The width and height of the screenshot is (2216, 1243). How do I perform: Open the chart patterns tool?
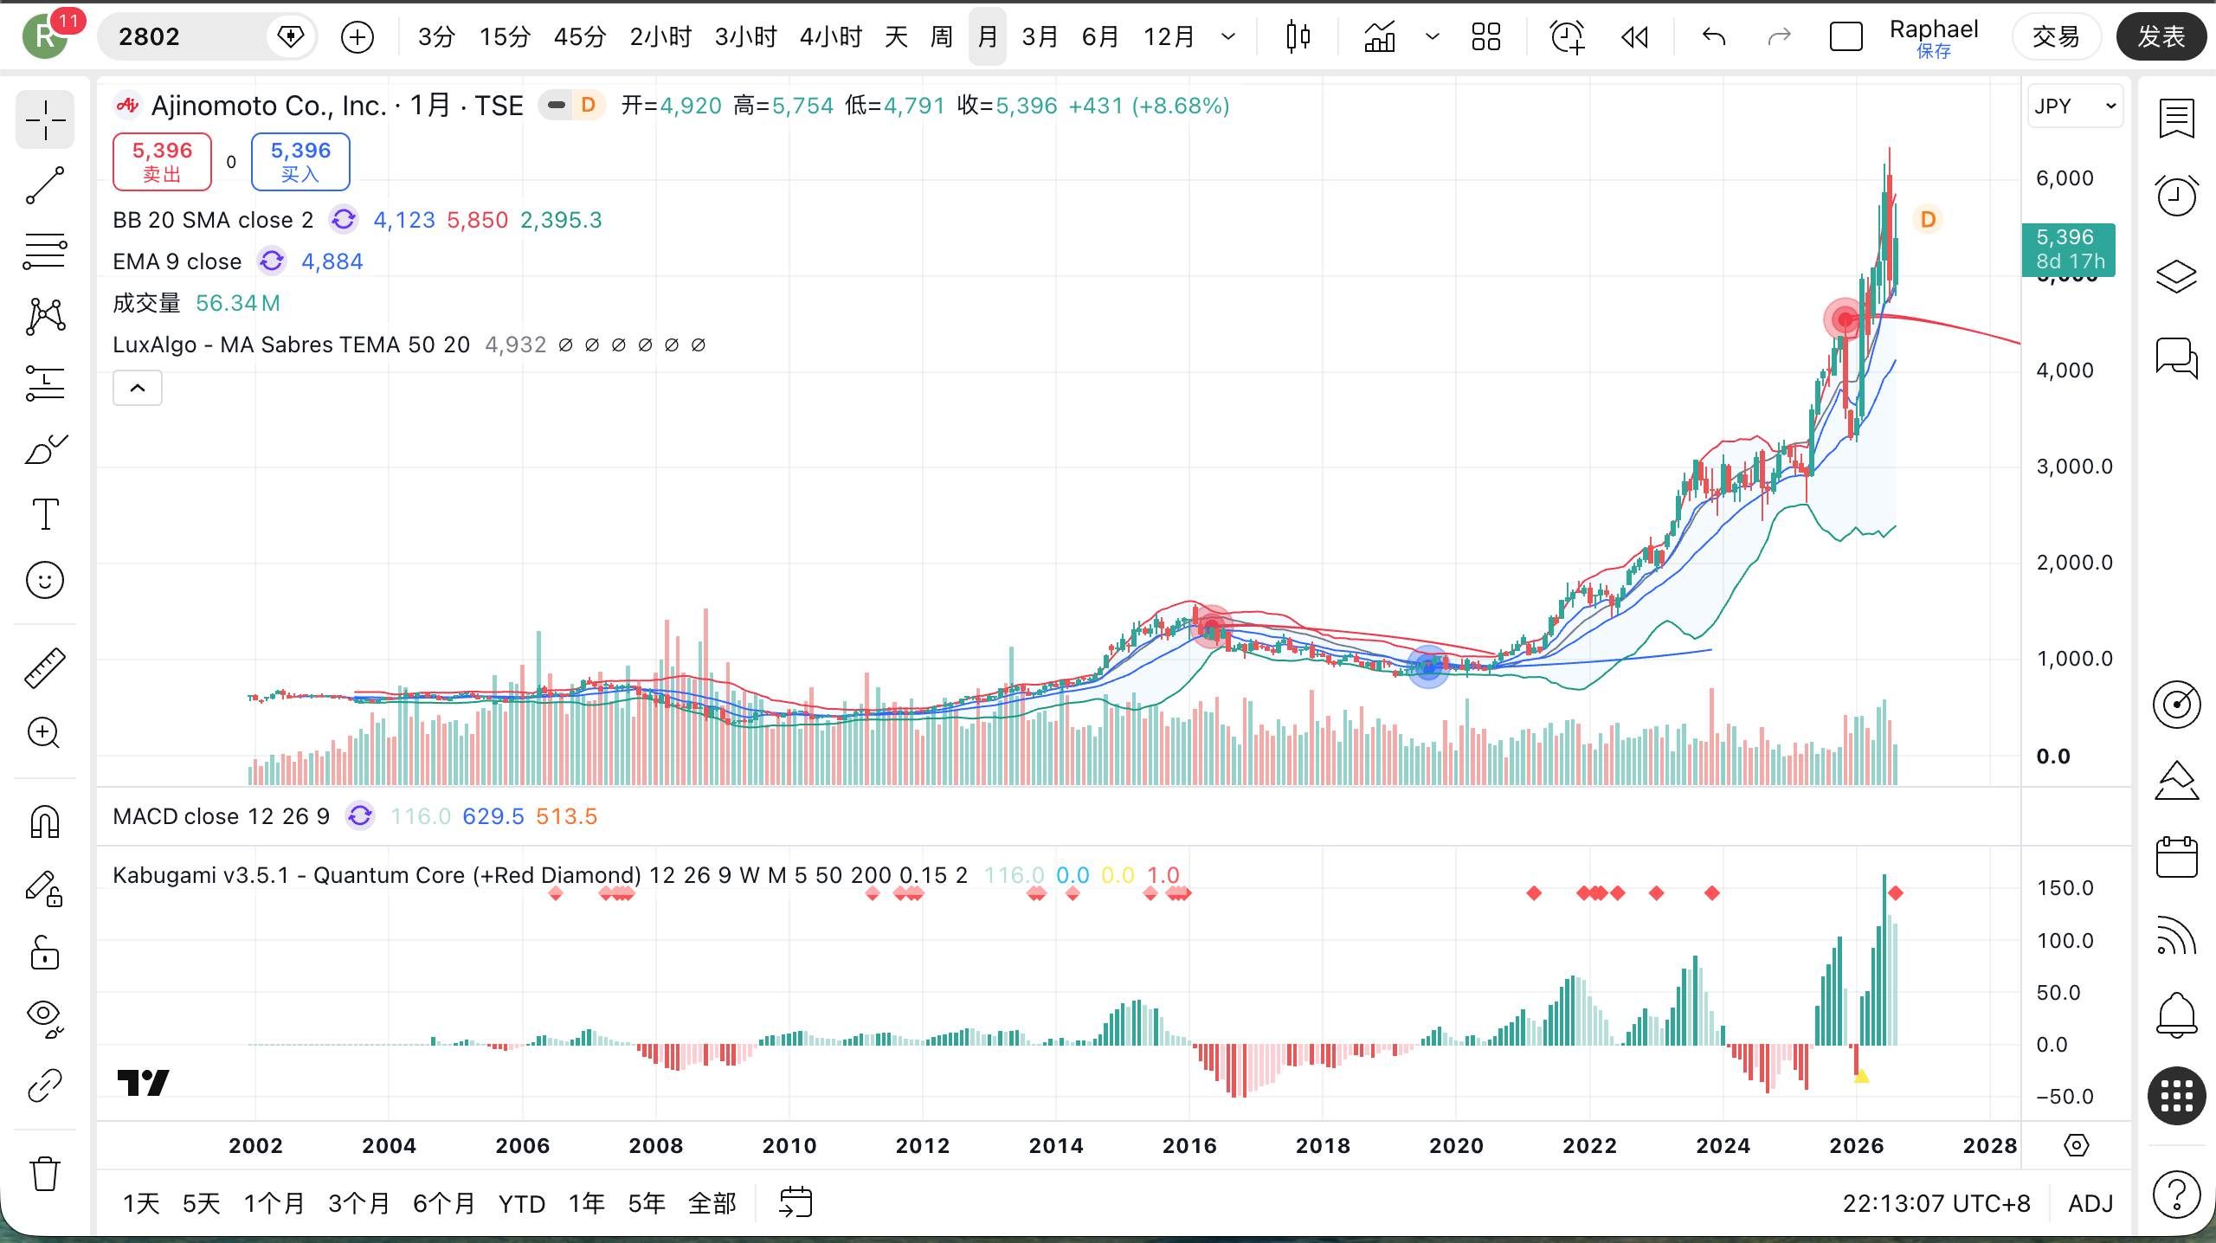click(45, 317)
